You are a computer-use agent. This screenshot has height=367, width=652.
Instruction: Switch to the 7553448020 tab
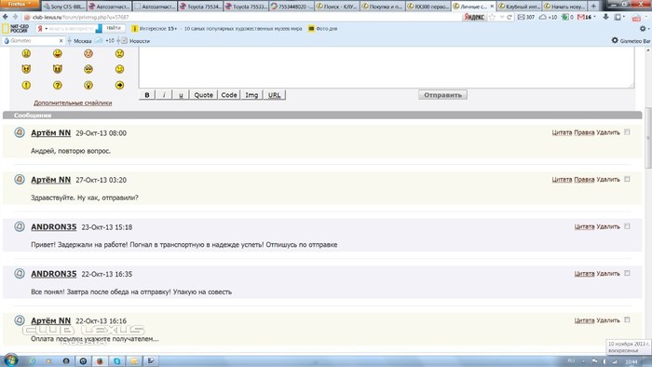292,7
